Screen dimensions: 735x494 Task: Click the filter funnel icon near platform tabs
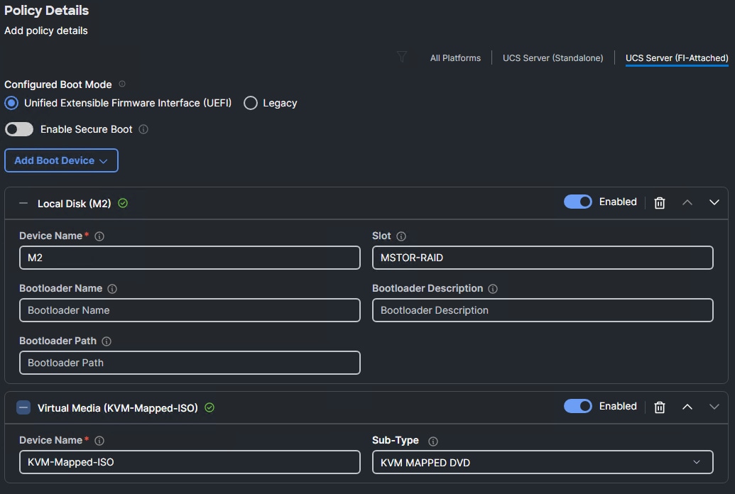point(402,57)
